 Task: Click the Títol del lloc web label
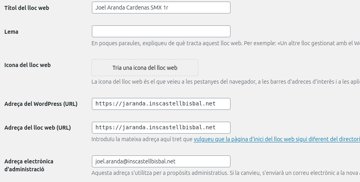[x=27, y=8]
